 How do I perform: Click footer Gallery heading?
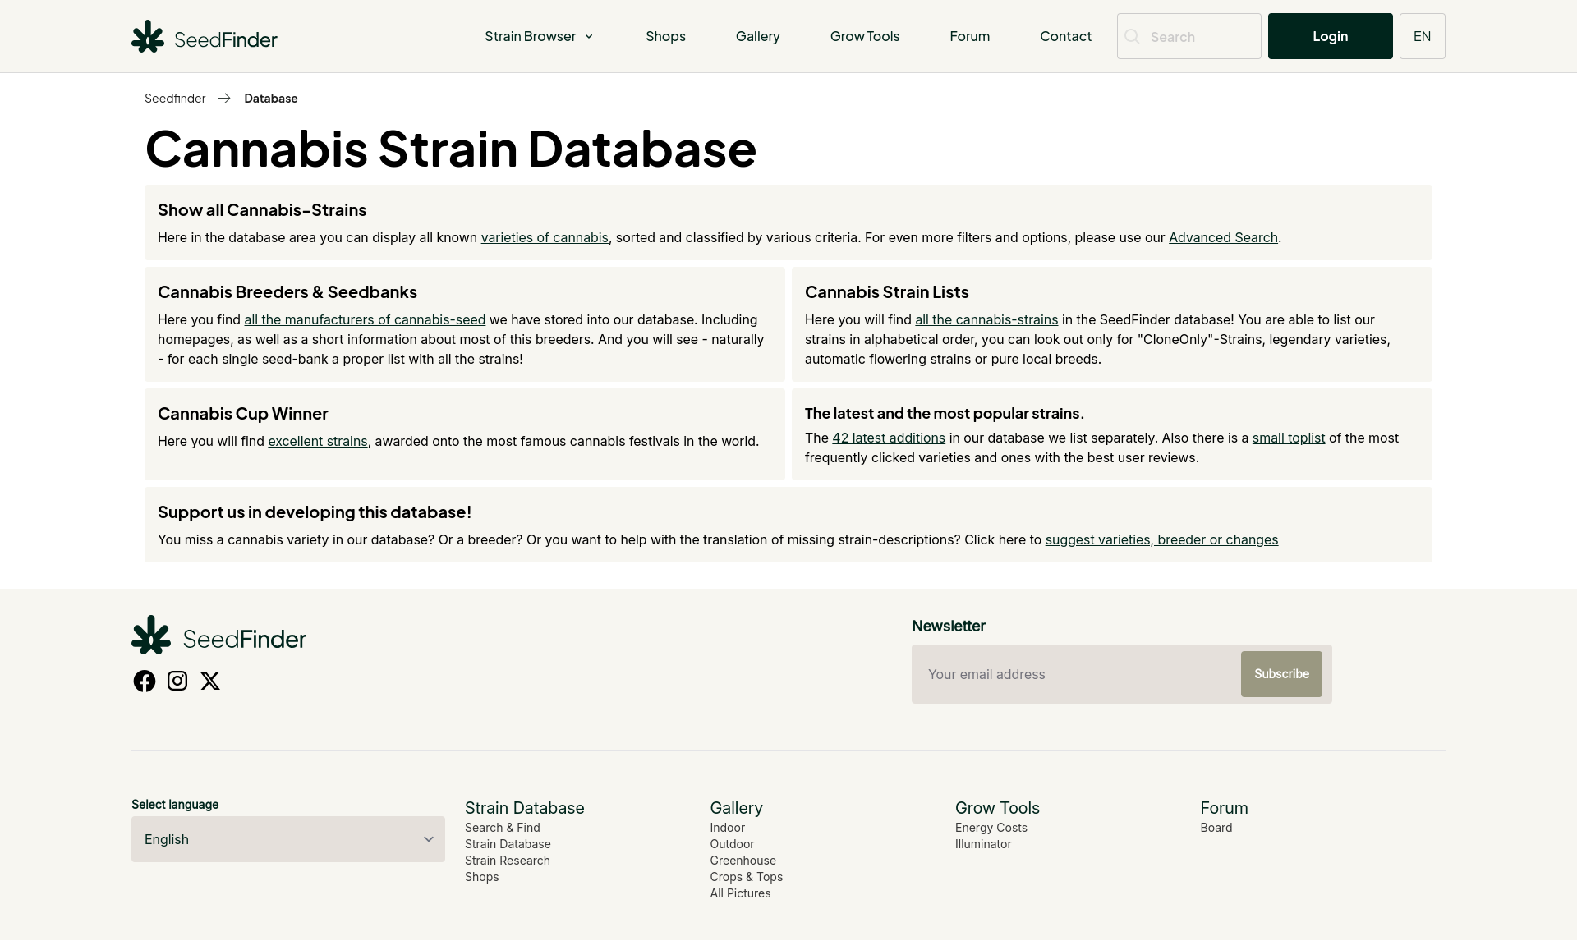[736, 808]
